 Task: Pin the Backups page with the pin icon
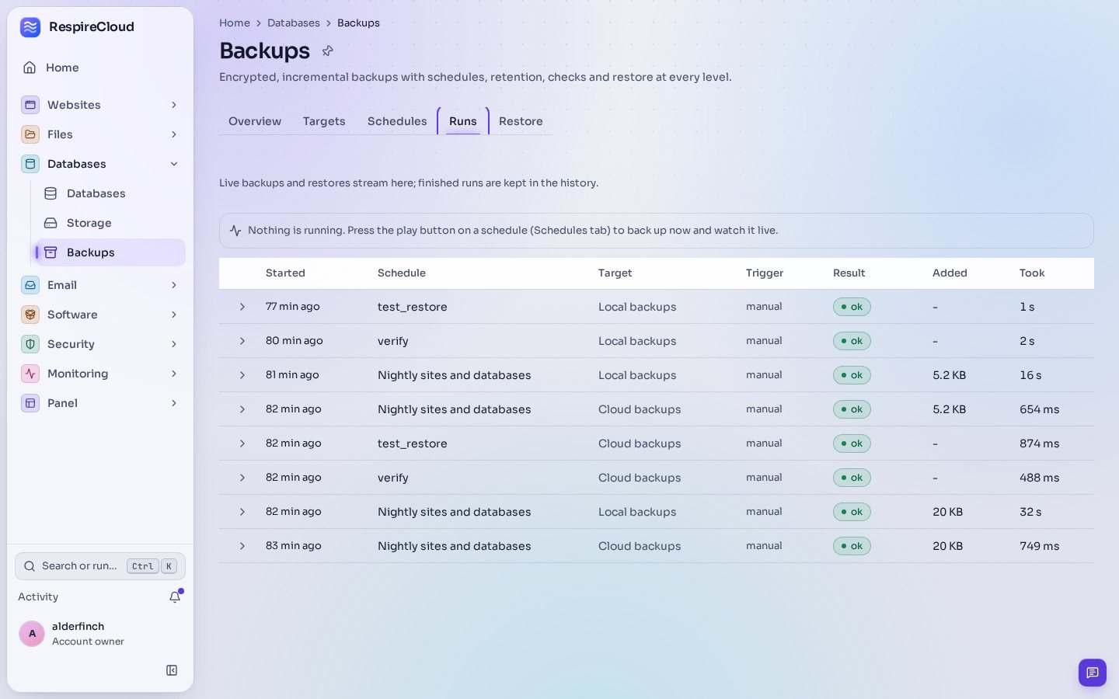point(328,51)
